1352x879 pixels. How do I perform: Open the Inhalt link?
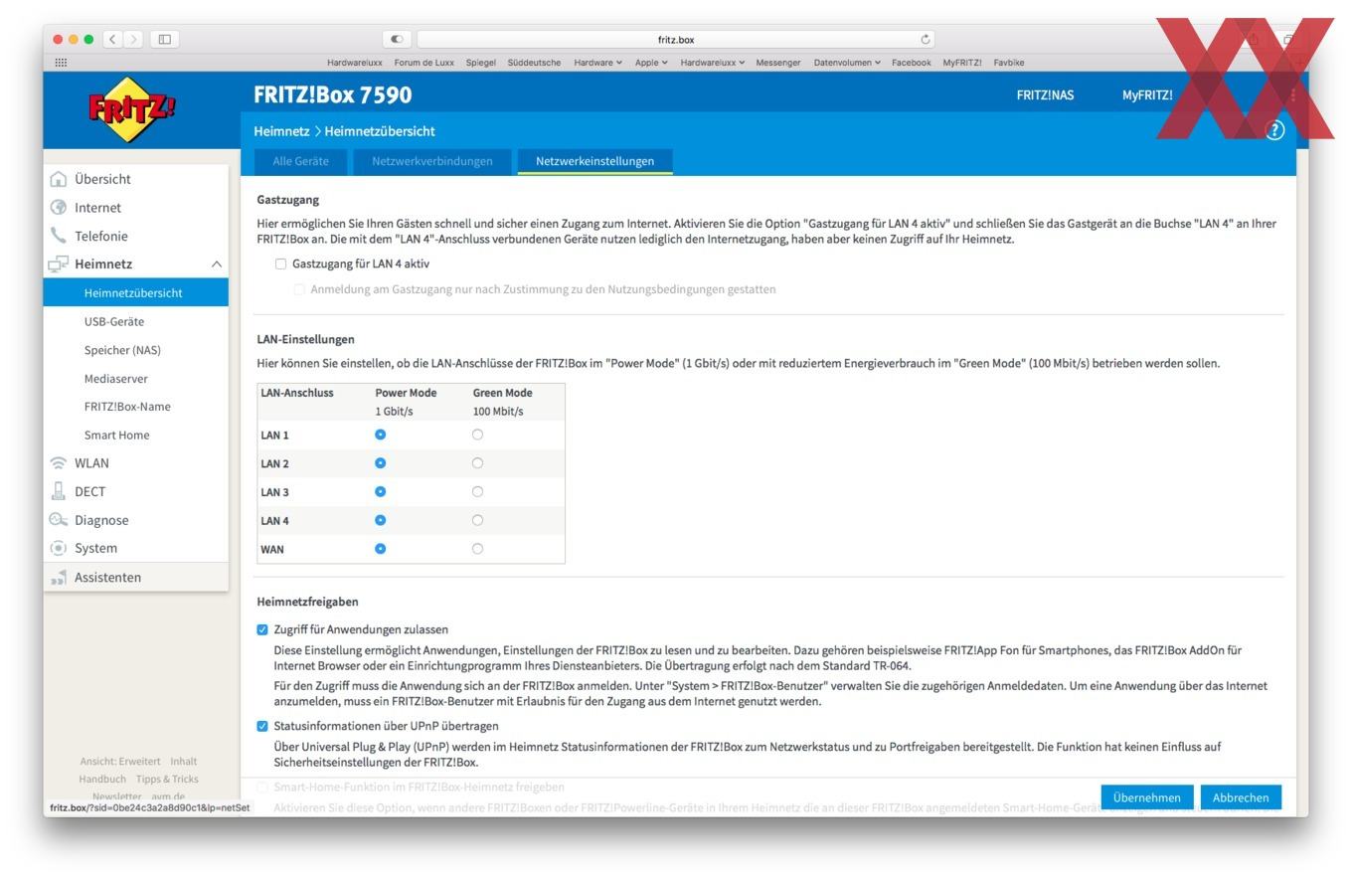coord(184,762)
